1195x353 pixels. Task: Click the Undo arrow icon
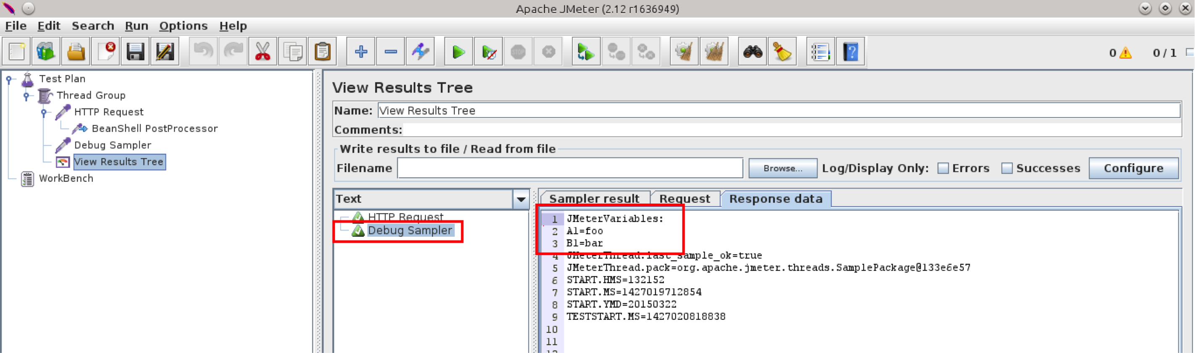click(203, 52)
